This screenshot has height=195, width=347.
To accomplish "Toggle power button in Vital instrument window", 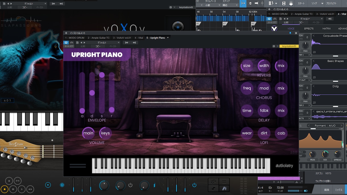I will pos(269,19).
